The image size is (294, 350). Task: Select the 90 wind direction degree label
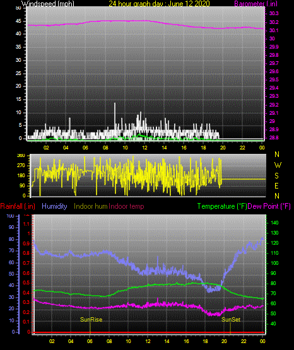(x=22, y=185)
